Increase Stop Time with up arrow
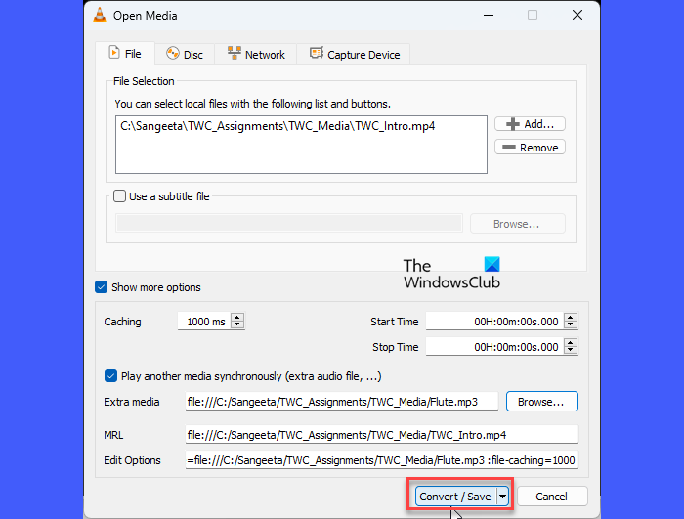This screenshot has width=684, height=519. click(x=571, y=343)
